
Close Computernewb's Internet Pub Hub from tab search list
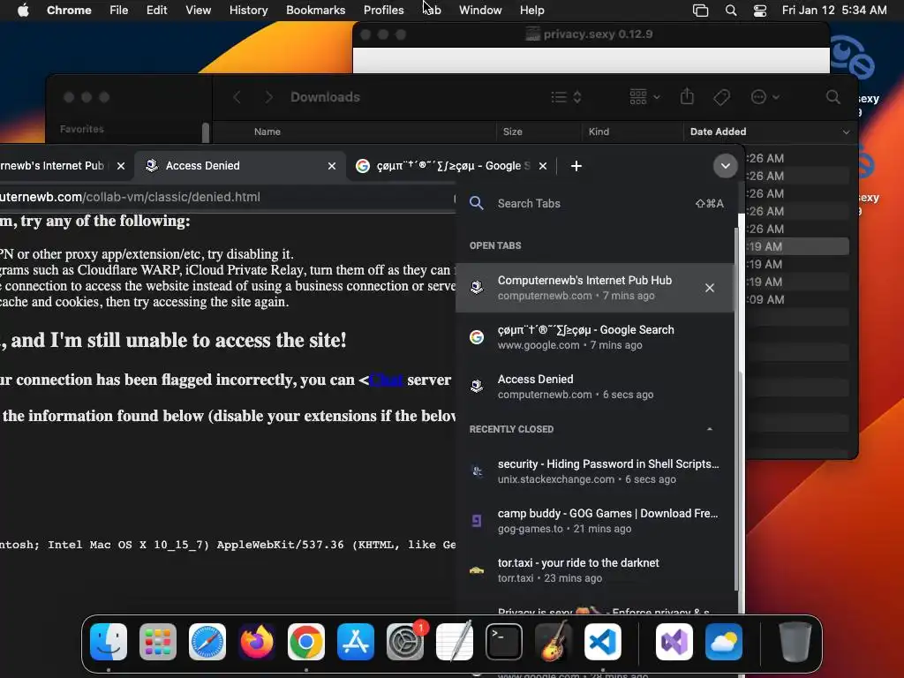710,288
